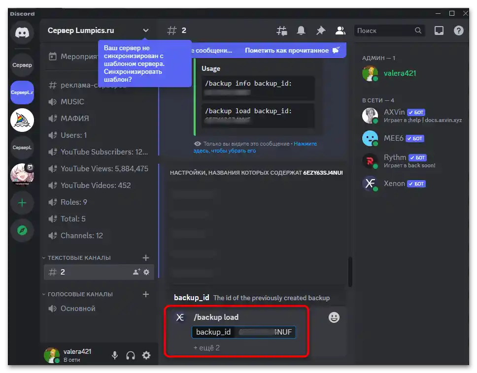The image size is (477, 373).
Task: Click 'Пометить как прочитанное' button
Action: coord(292,50)
